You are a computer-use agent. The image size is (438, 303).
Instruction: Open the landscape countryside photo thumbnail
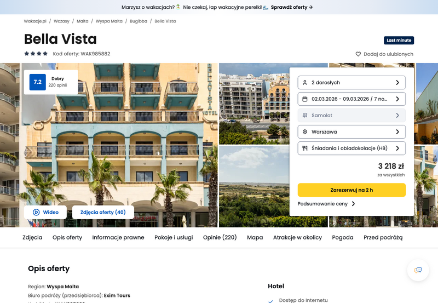click(254, 186)
